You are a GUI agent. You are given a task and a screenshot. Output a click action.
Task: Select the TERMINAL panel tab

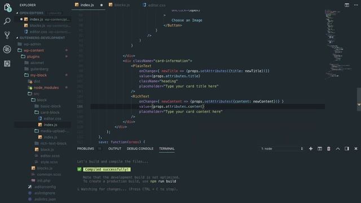(x=167, y=149)
